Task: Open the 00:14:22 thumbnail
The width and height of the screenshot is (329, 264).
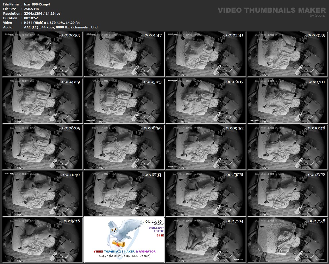Action: [x=287, y=193]
